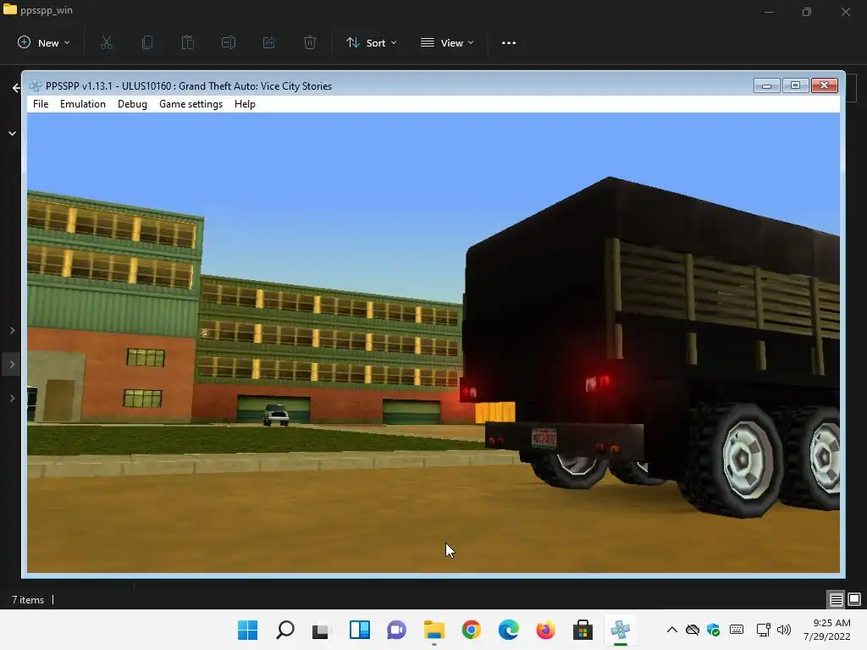867x650 pixels.
Task: Open the Help menu in PPSSPP
Action: coord(245,104)
